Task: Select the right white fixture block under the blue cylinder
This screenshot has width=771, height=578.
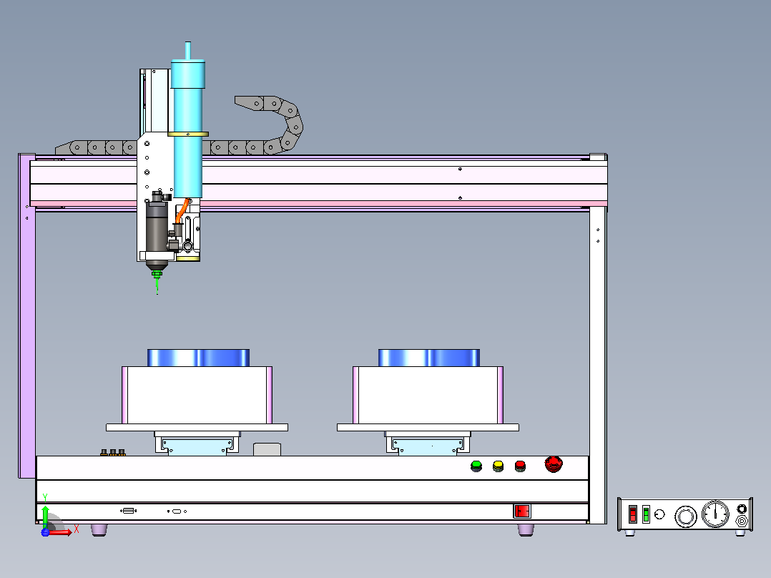Action: (428, 395)
